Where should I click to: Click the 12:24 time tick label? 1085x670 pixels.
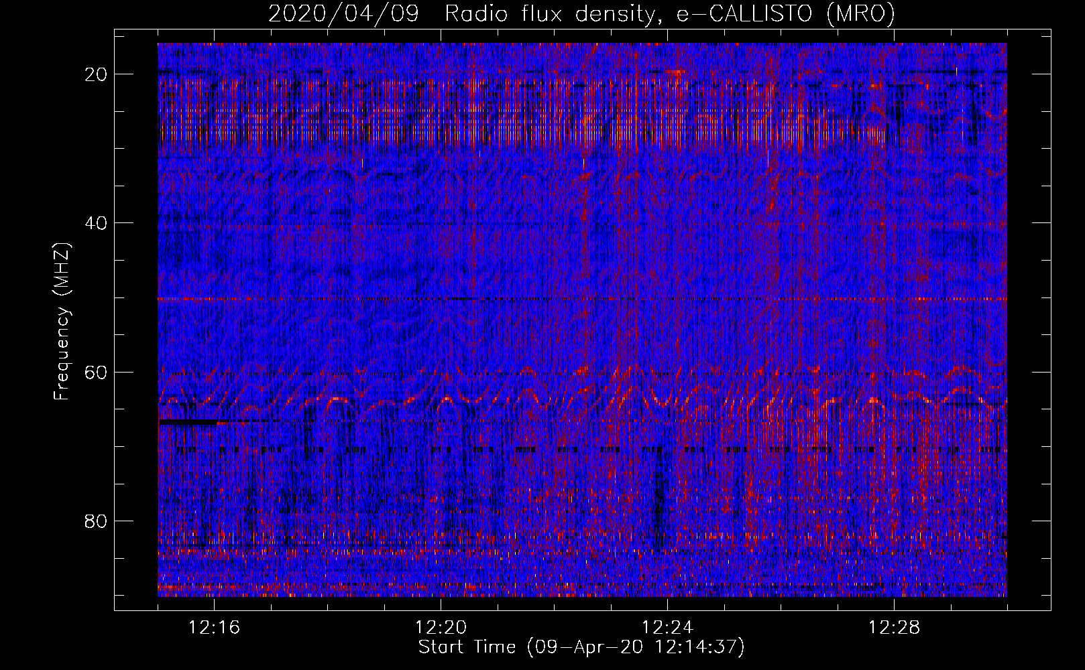click(x=667, y=628)
